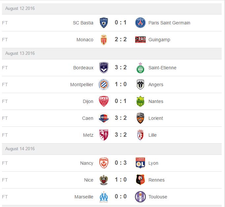The image size is (225, 207).
Task: Select the Marseille OM logo
Action: point(104,197)
